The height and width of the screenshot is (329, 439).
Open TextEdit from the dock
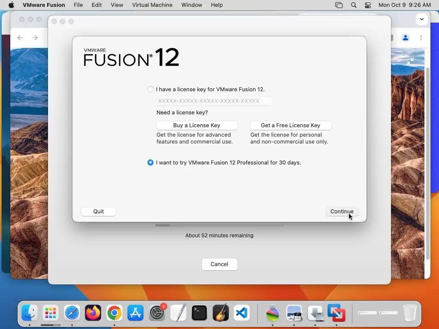[x=178, y=312]
